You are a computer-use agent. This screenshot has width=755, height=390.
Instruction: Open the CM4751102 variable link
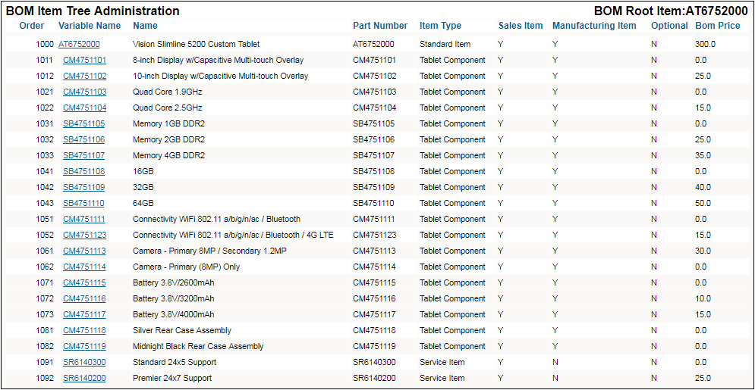tap(85, 76)
